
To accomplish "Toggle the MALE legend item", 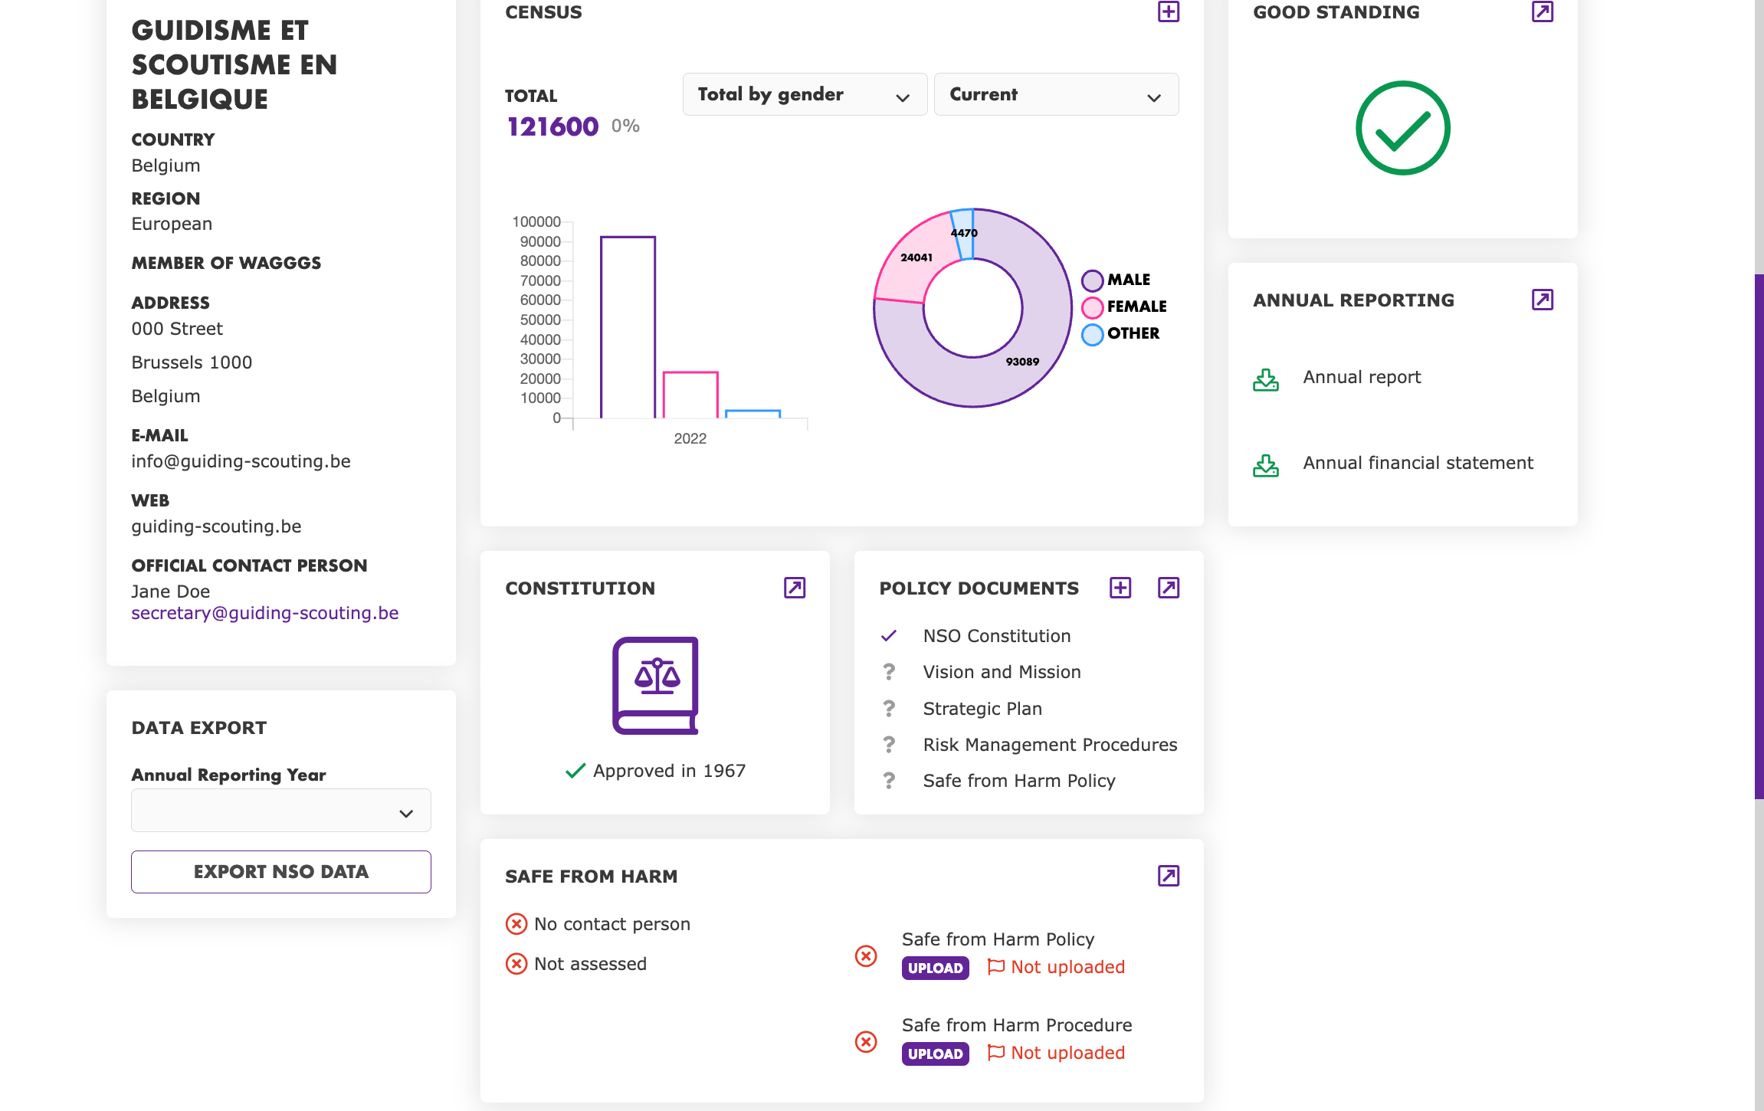I will click(x=1116, y=280).
